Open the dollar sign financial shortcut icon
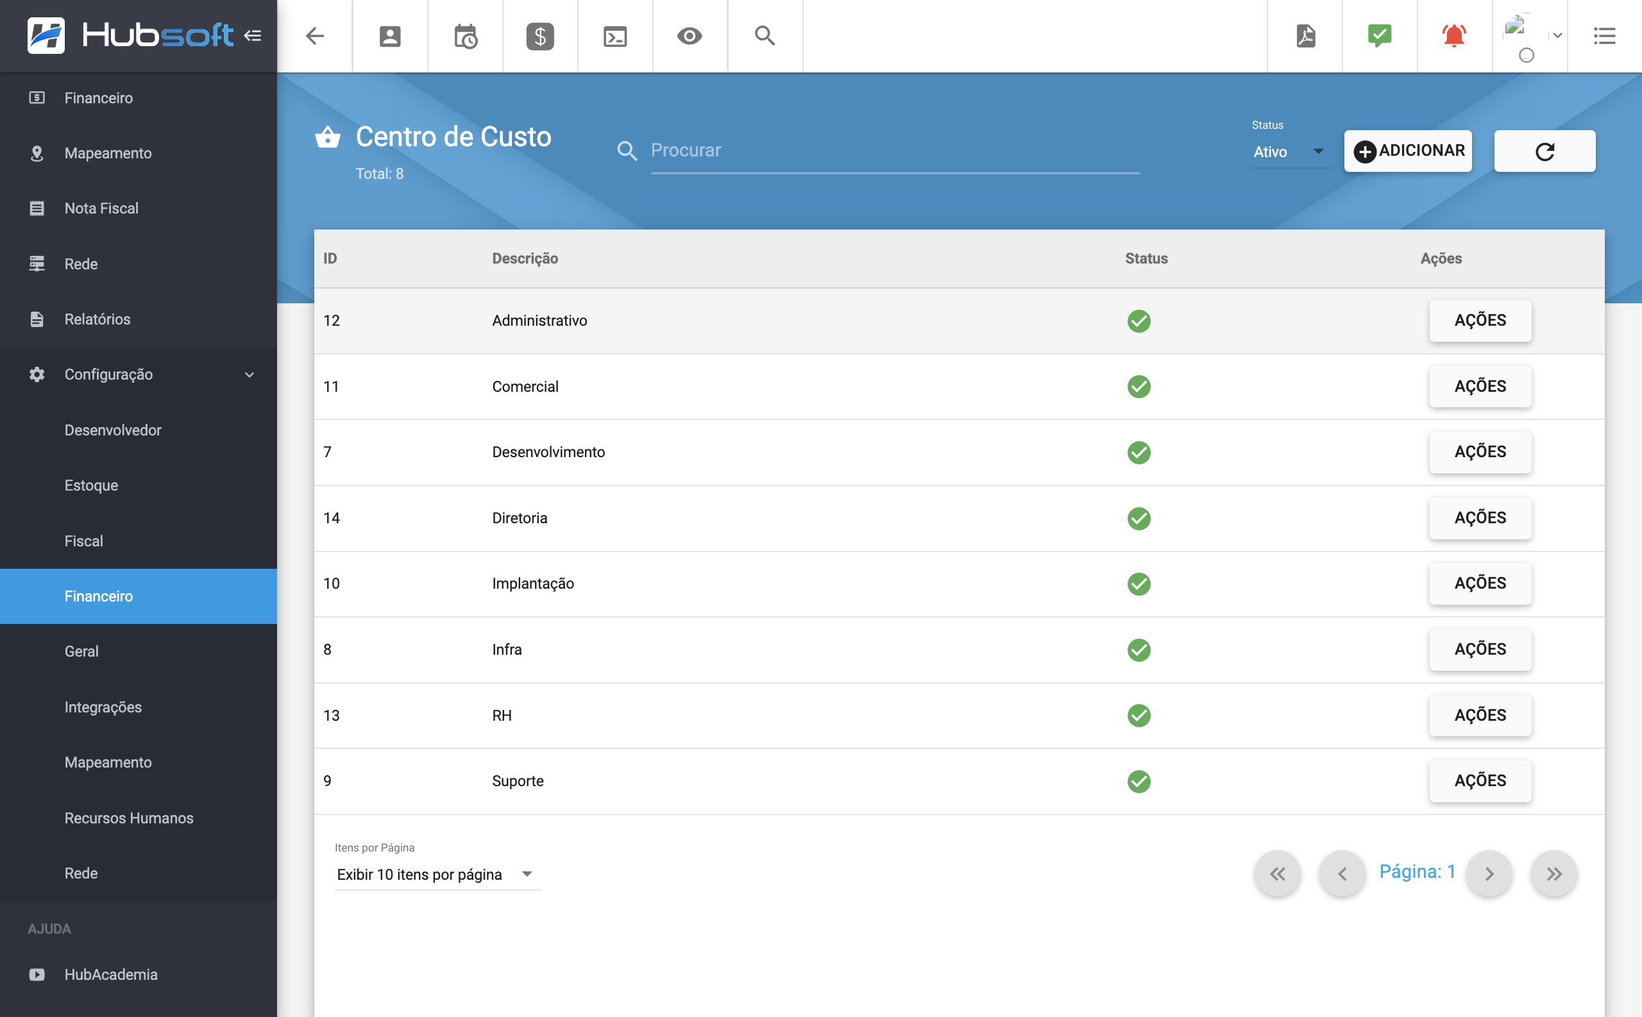1642x1017 pixels. point(540,36)
